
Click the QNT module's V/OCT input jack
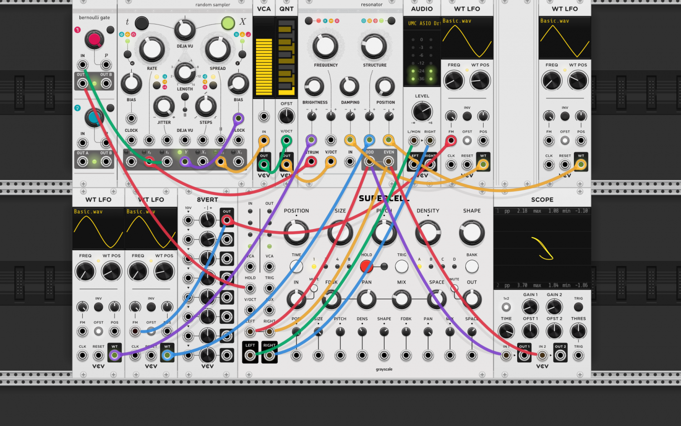286,141
